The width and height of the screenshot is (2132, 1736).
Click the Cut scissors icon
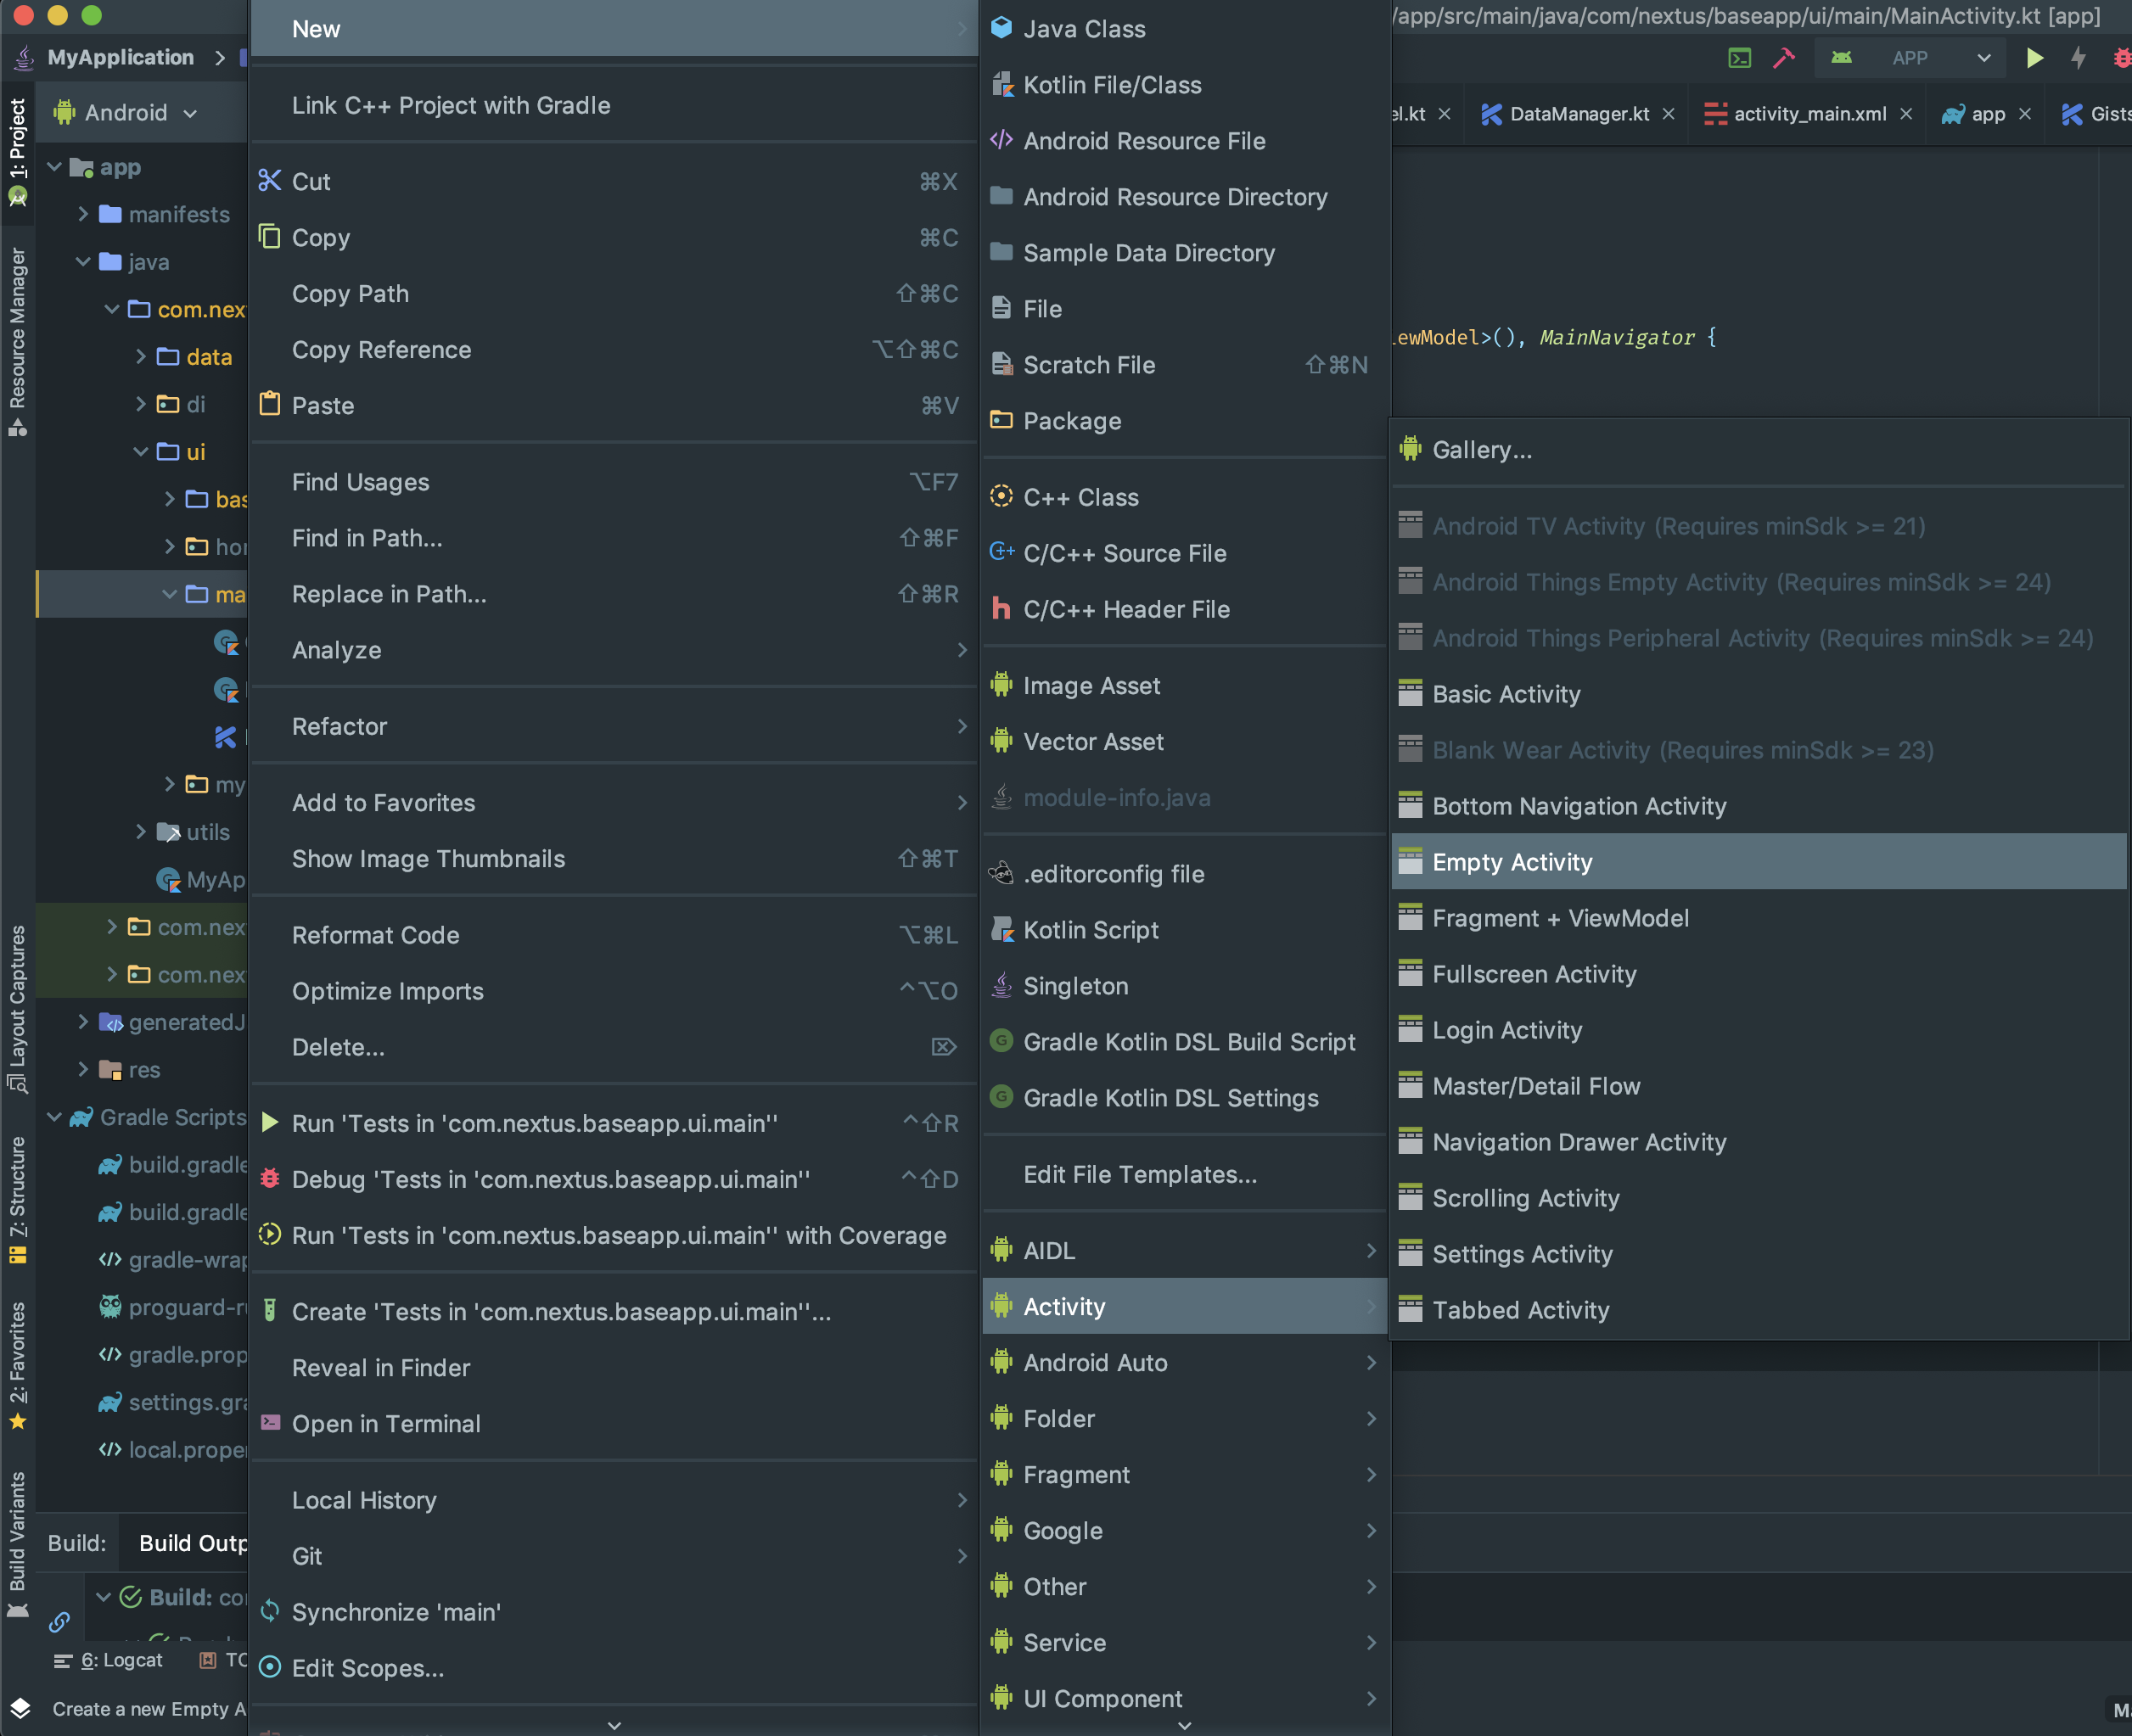(x=270, y=181)
